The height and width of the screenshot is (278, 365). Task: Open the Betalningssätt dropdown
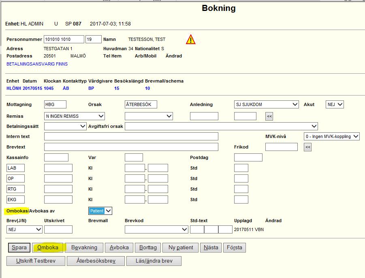point(65,126)
